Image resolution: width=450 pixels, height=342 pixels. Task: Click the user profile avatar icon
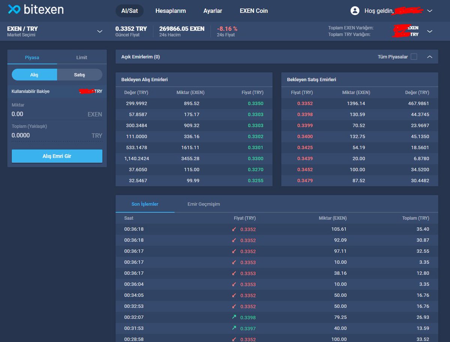[x=355, y=11]
